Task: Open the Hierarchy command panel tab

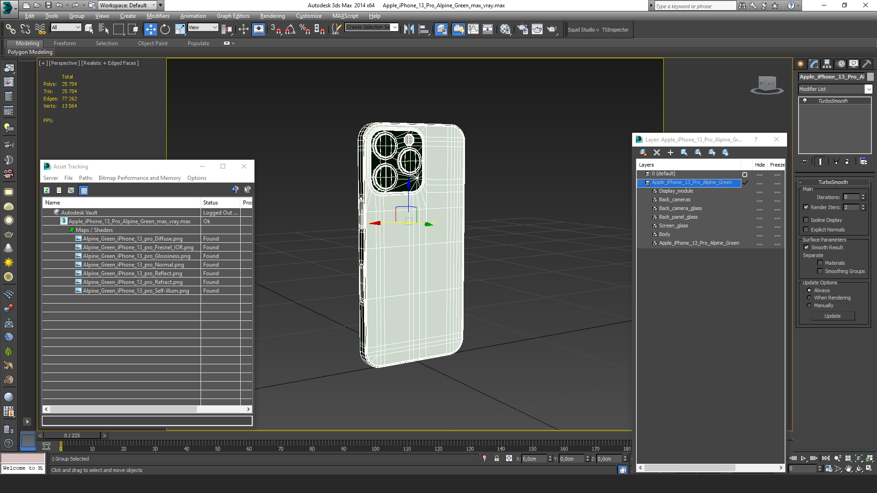Action: click(827, 64)
